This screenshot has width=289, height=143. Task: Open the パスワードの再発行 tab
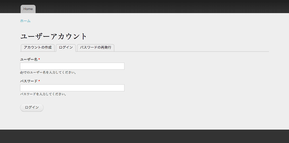click(96, 48)
